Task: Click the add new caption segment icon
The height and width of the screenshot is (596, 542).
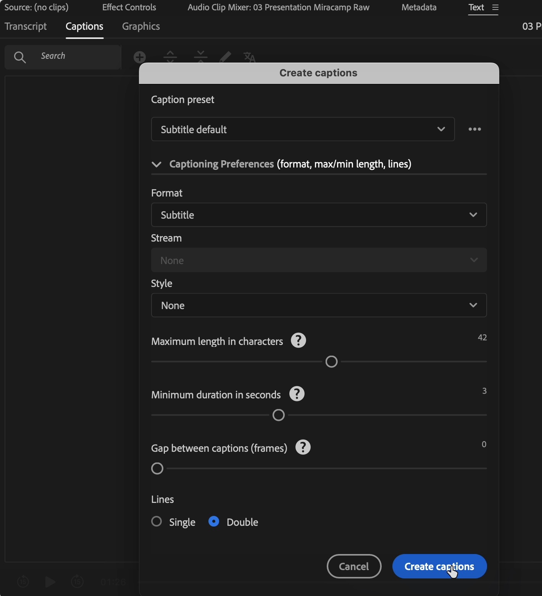Action: point(140,57)
